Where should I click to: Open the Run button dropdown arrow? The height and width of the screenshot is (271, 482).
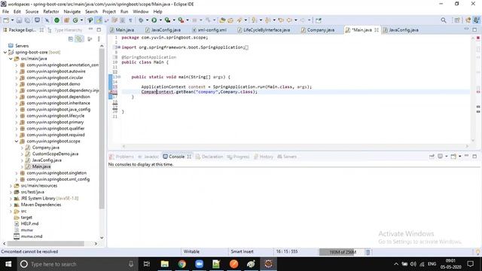click(160, 20)
